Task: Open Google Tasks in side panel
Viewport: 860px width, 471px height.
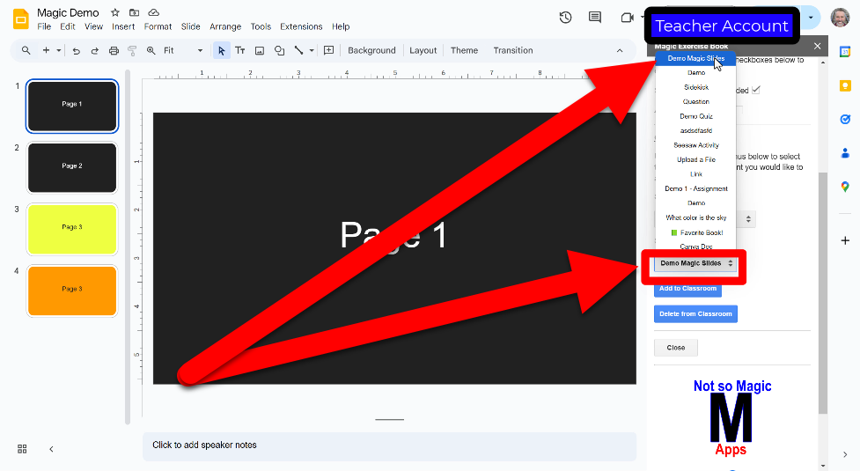Action: [x=845, y=120]
